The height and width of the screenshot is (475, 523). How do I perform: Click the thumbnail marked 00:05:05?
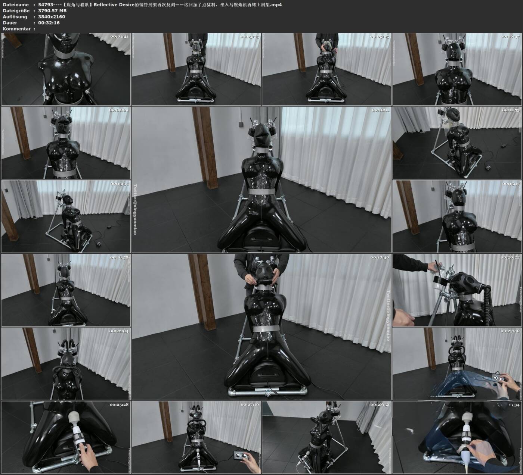327,69
